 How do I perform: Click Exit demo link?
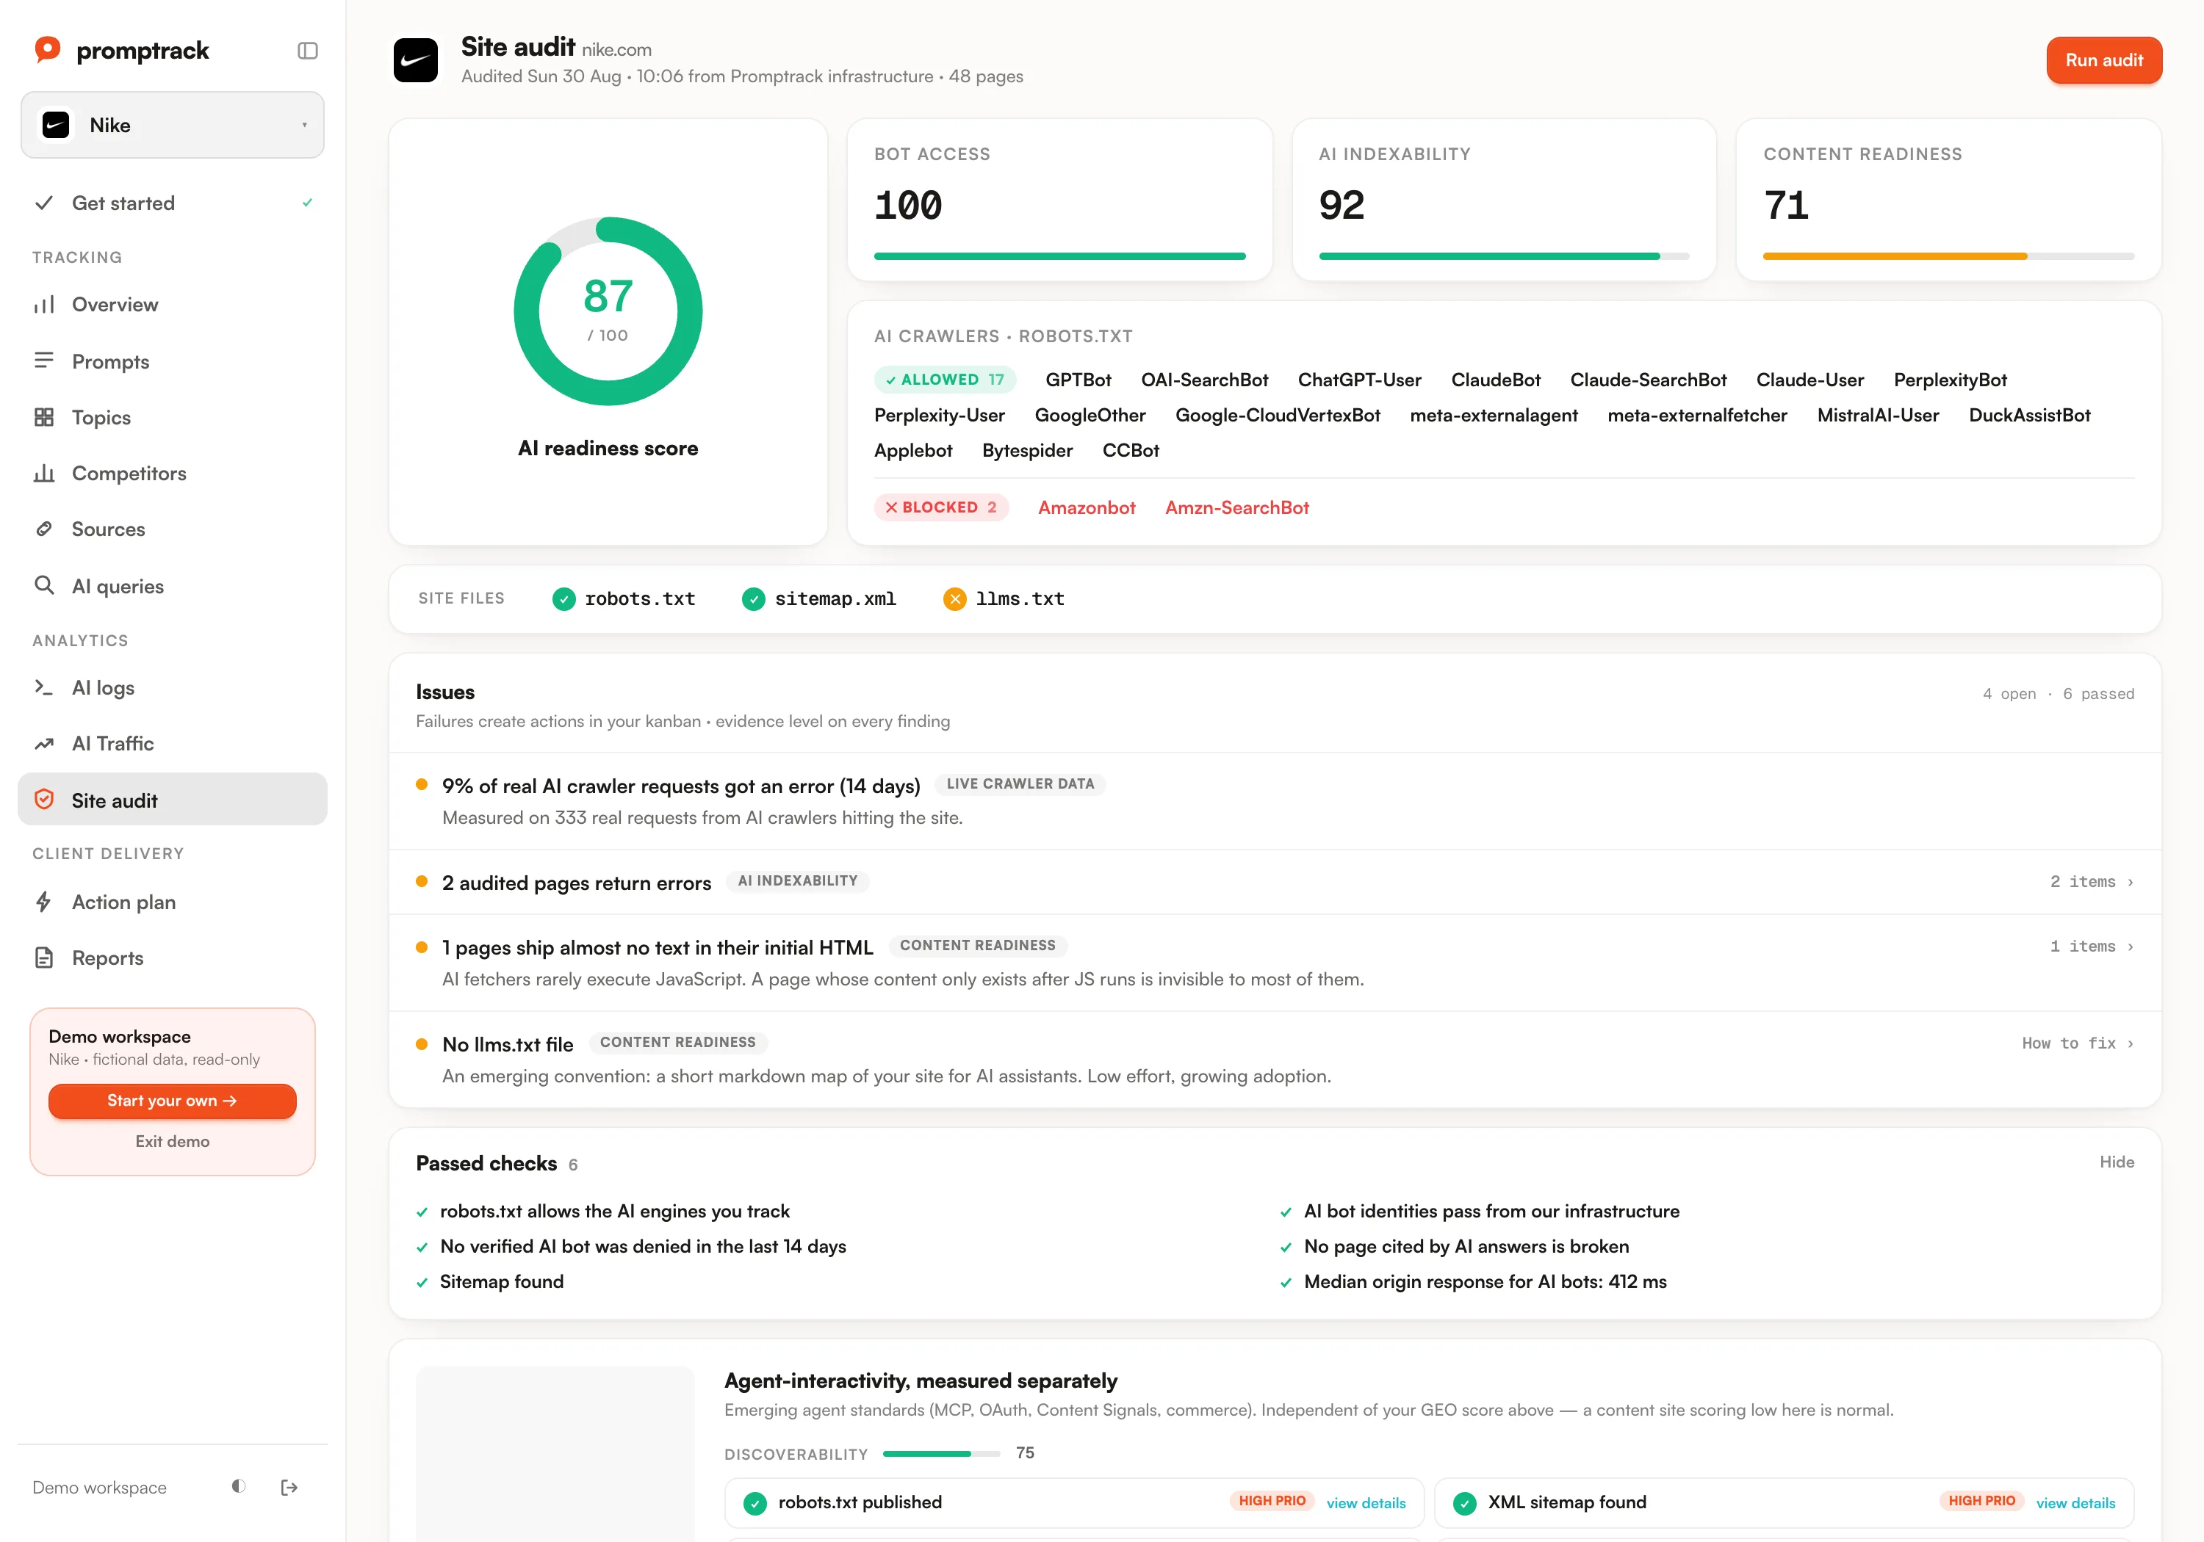173,1141
